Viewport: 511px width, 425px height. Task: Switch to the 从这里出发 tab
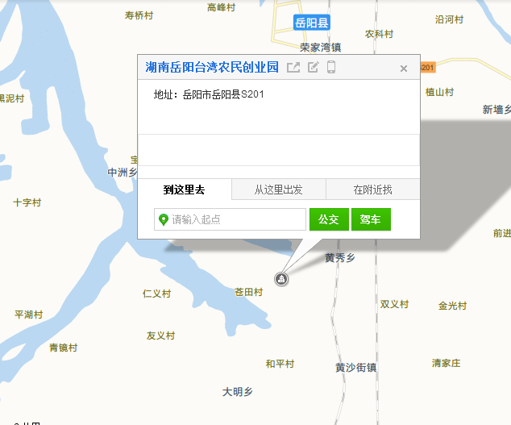(x=279, y=190)
